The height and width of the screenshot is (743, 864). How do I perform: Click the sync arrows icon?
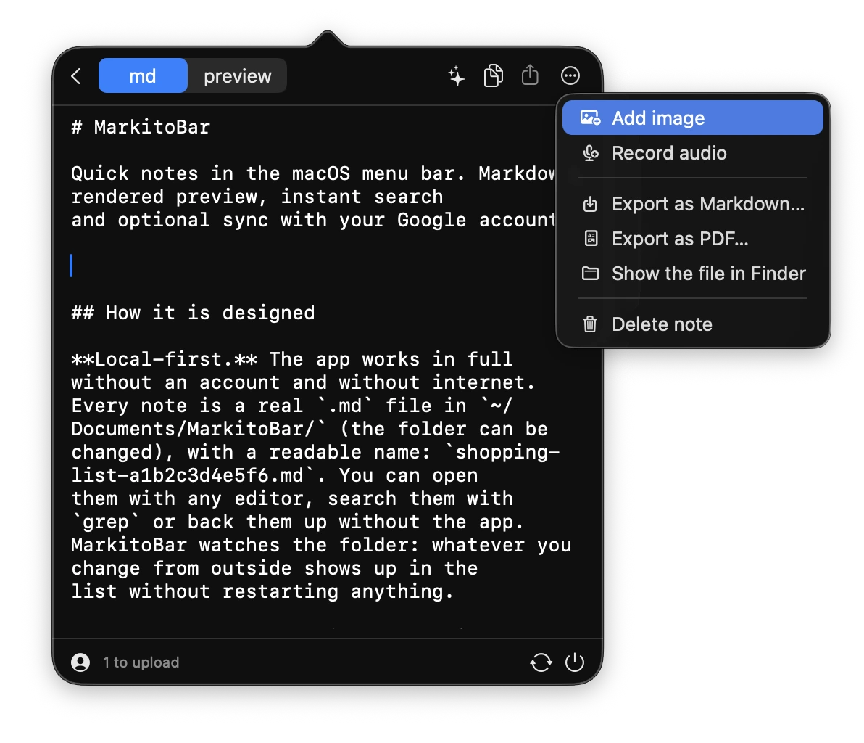[x=541, y=662]
